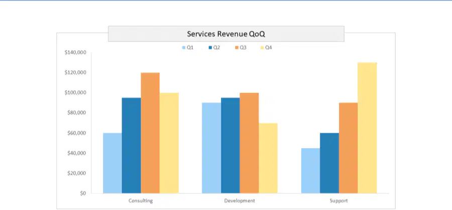Click the Q2 legend swatch

210,48
